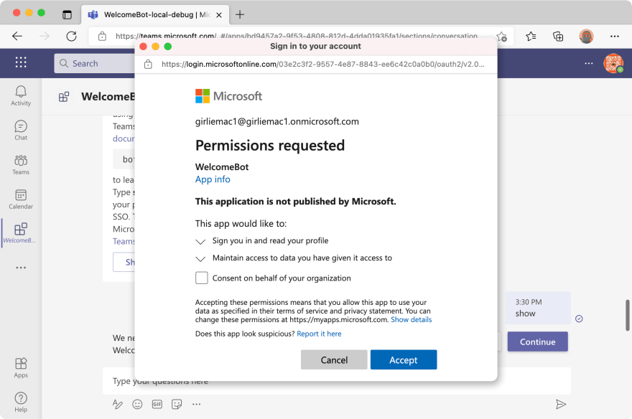Reload the browser page

(x=71, y=36)
